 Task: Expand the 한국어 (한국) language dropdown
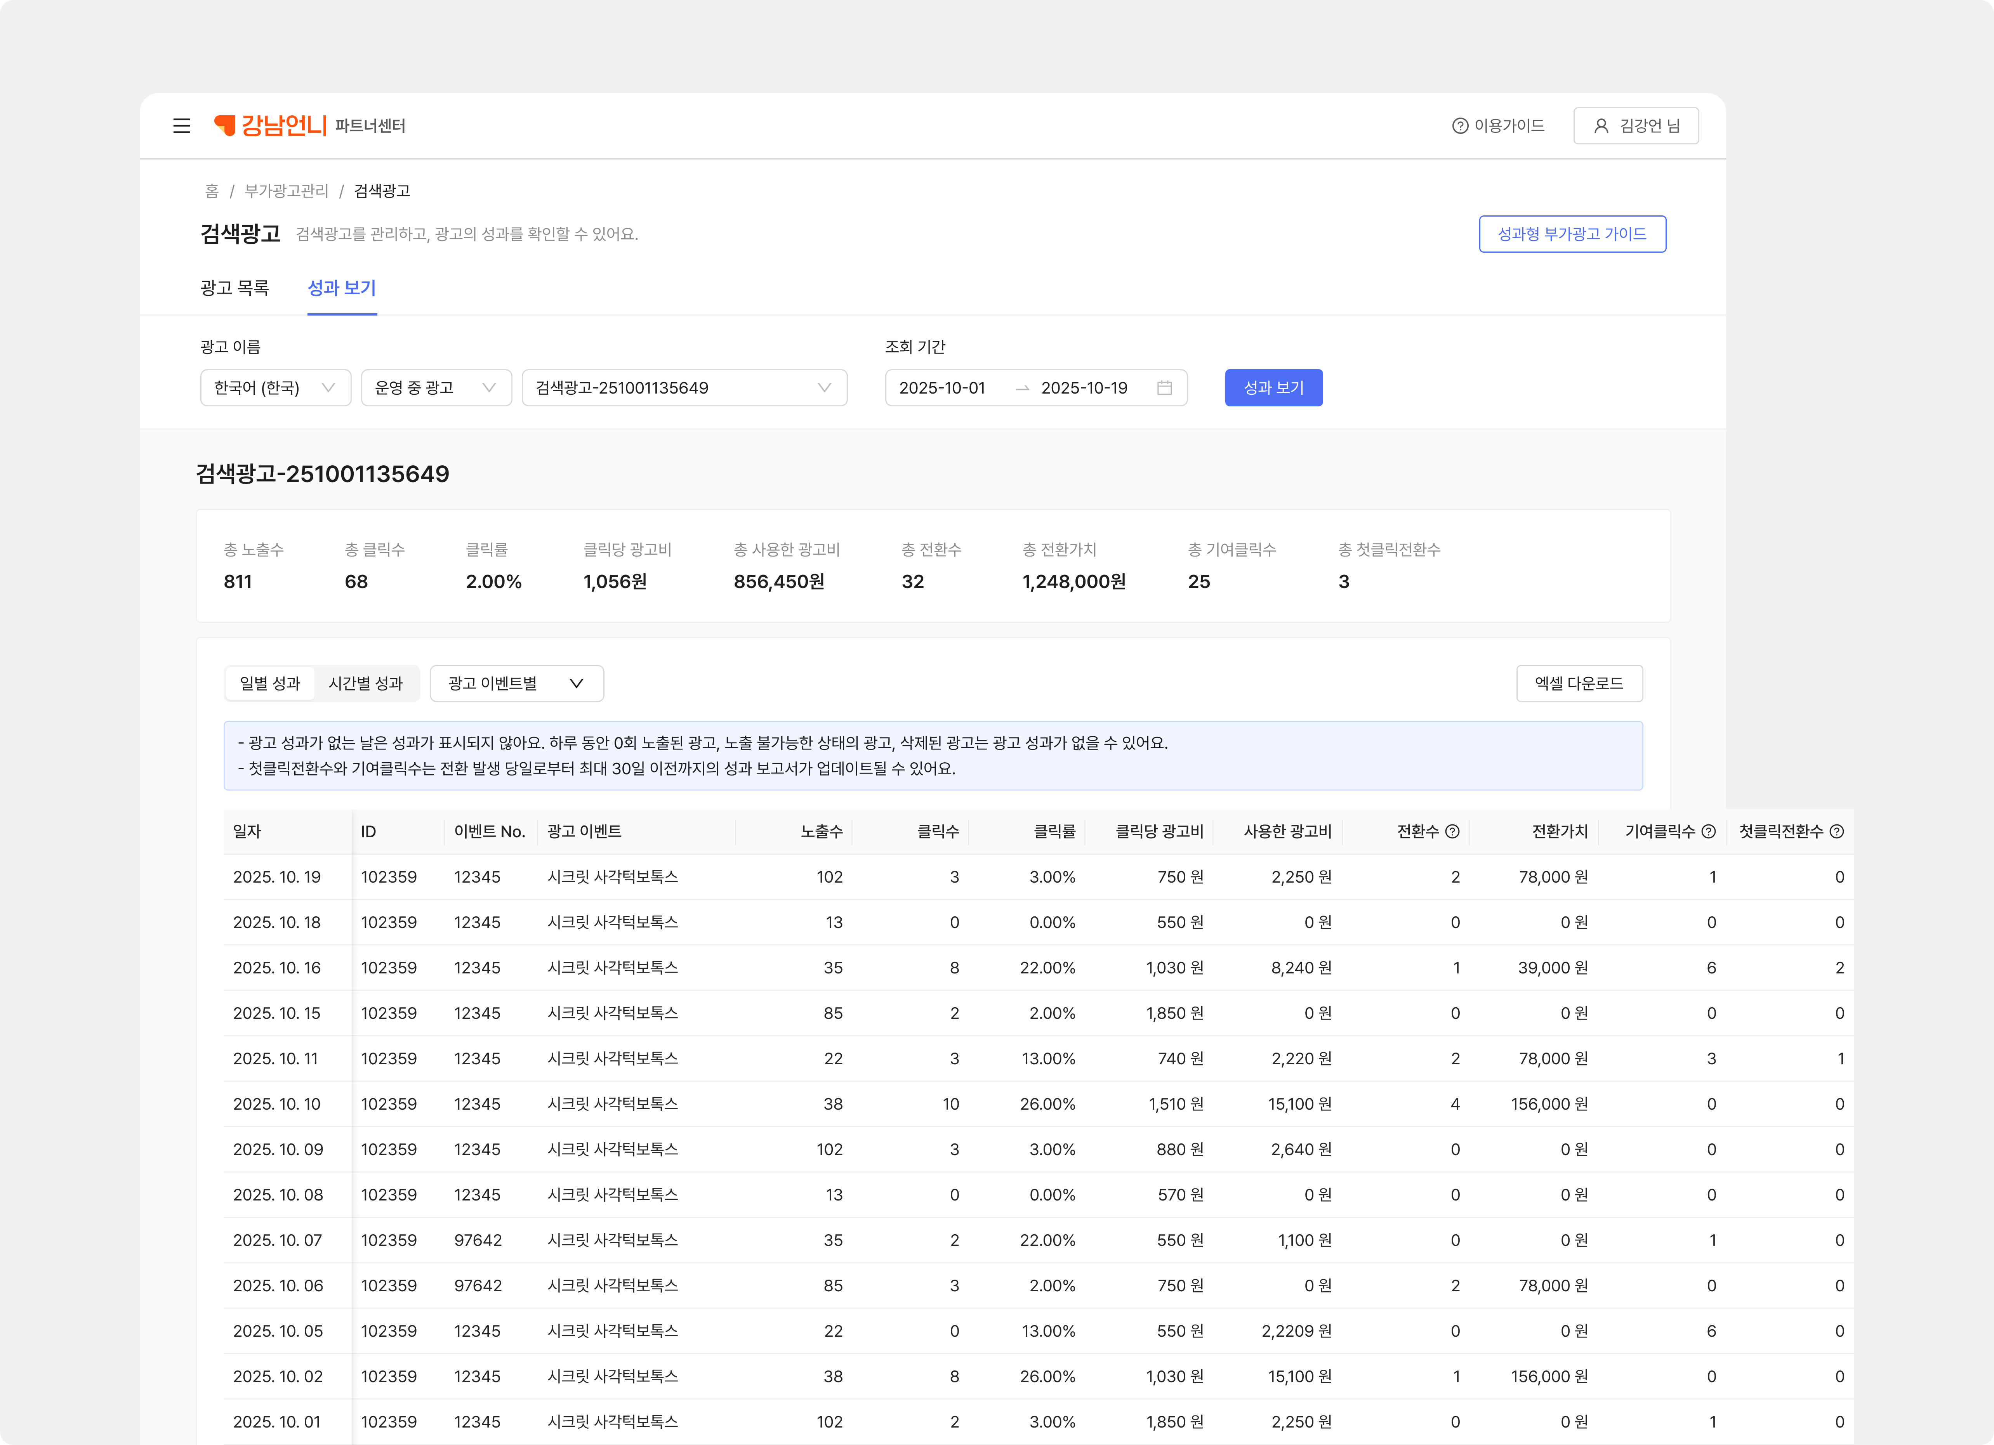point(275,388)
